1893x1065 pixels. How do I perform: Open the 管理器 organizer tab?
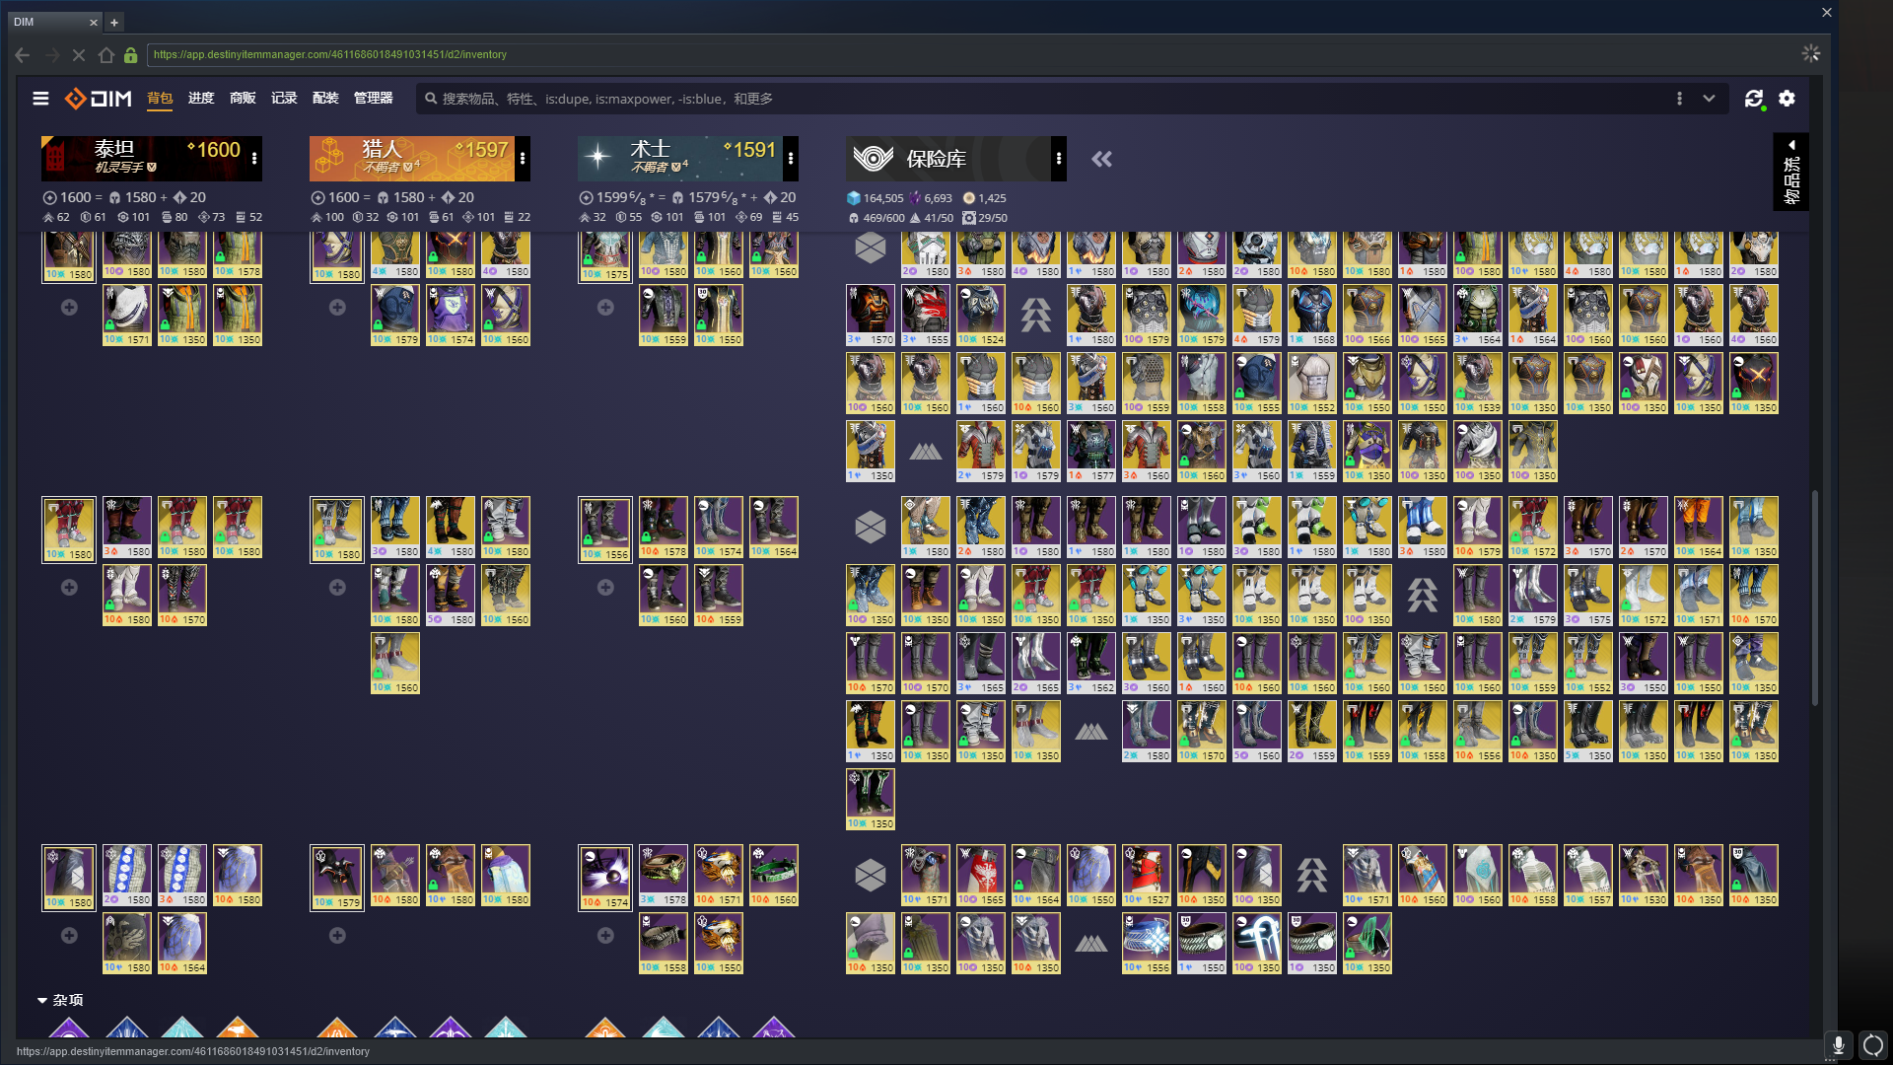(374, 98)
